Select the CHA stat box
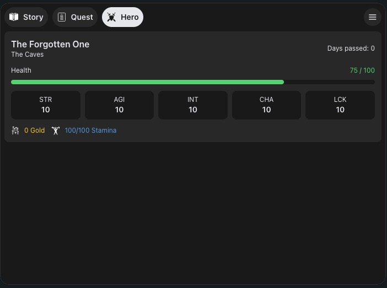Image resolution: width=387 pixels, height=288 pixels. point(267,105)
